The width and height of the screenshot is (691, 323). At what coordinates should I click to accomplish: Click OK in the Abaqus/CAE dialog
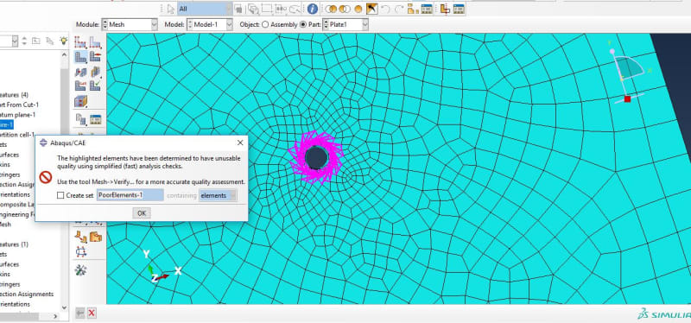click(142, 213)
